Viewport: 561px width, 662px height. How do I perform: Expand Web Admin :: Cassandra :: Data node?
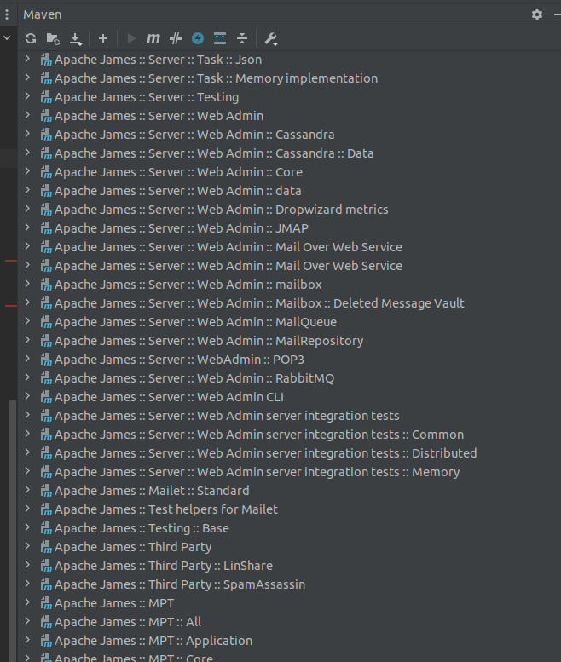27,153
